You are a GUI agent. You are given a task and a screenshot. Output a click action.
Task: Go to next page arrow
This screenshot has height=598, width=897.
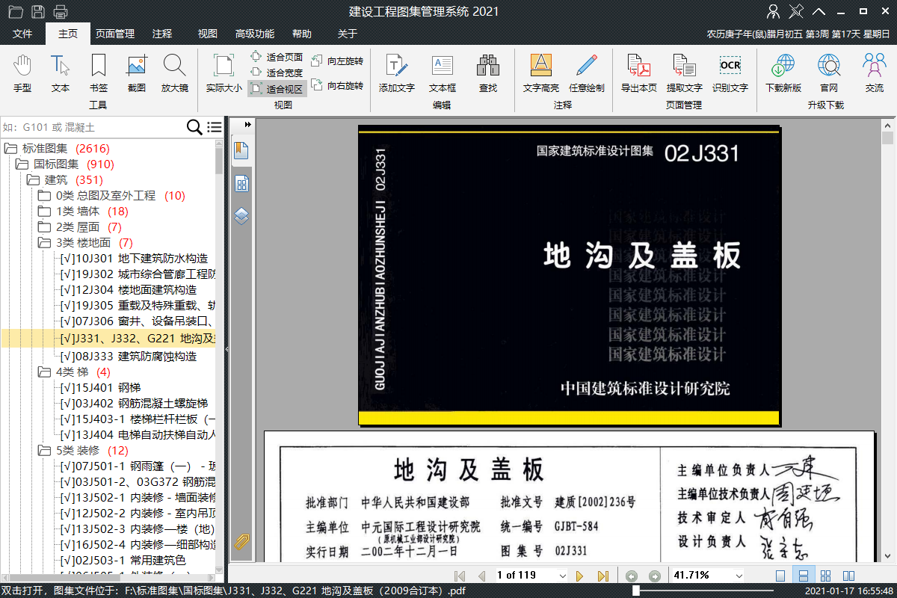[x=579, y=576]
